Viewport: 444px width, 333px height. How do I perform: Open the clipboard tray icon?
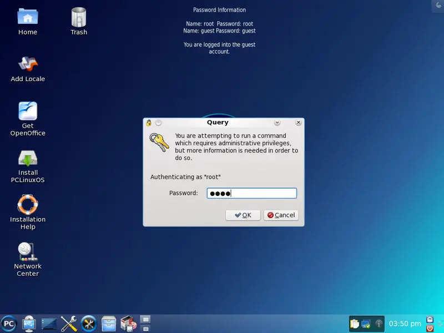click(x=354, y=324)
